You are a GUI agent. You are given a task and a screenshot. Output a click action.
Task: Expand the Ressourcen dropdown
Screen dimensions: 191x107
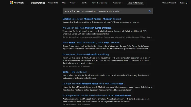click(x=118, y=3)
